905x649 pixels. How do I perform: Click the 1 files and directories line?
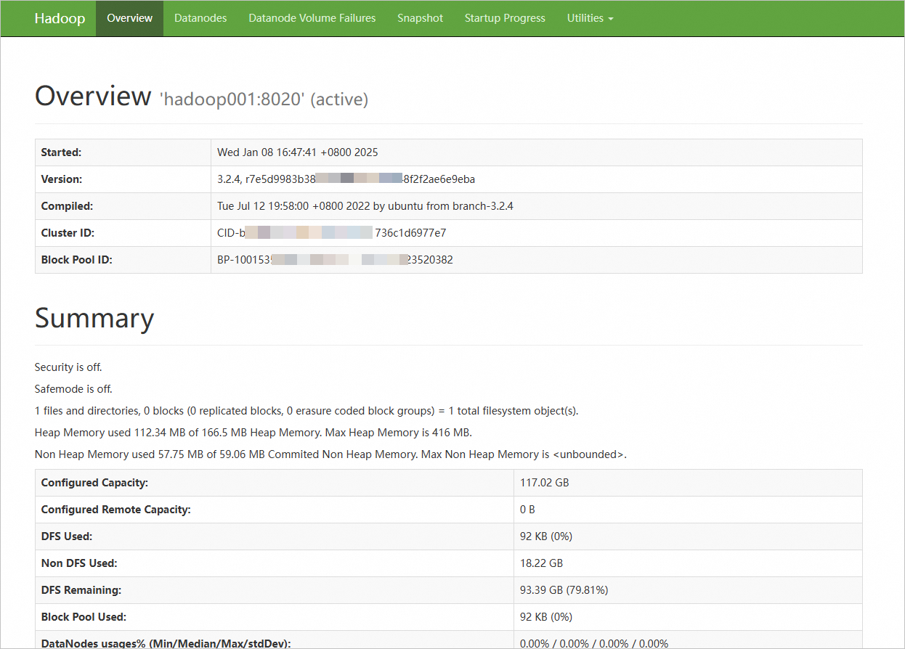point(307,411)
